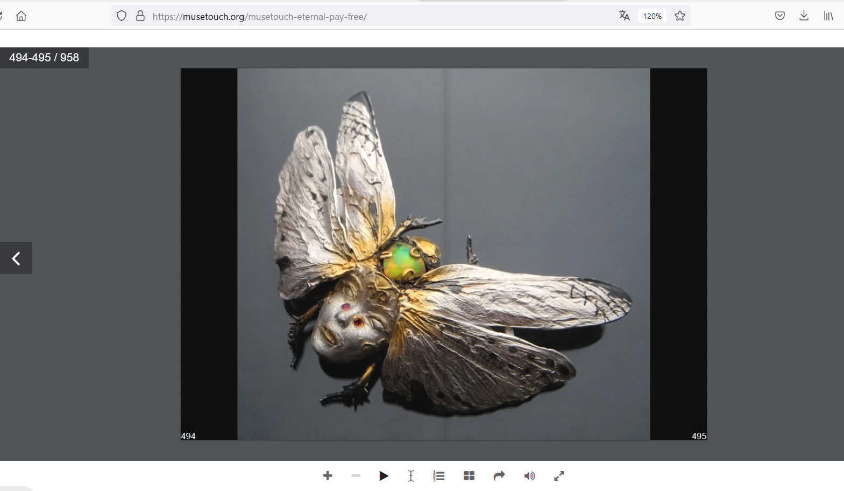Show tracking protection shield info
The height and width of the screenshot is (491, 844).
tap(122, 16)
